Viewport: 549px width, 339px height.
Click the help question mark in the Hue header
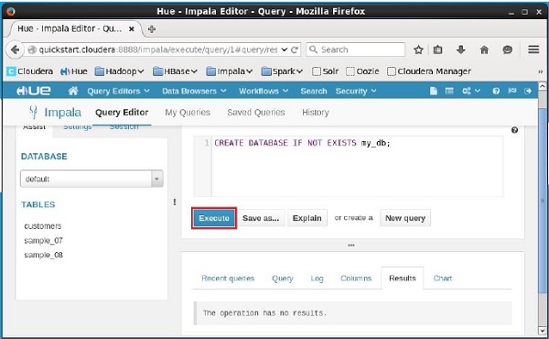click(x=496, y=91)
